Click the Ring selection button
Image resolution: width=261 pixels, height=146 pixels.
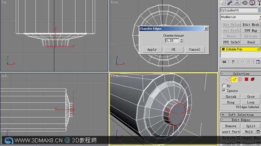click(x=231, y=102)
